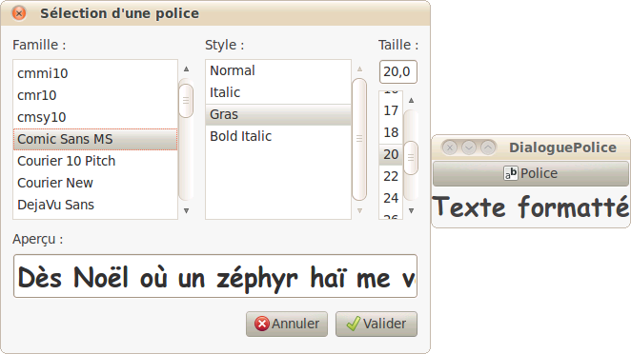Click the Annuler button
The height and width of the screenshot is (354, 631).
coord(287,324)
